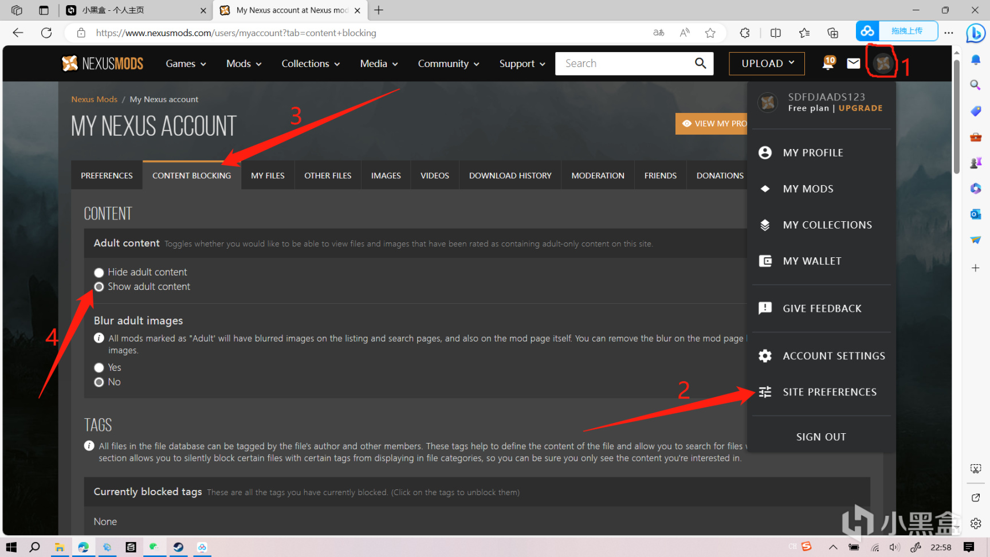Viewport: 990px width, 557px height.
Task: Click Sign Out
Action: point(821,437)
